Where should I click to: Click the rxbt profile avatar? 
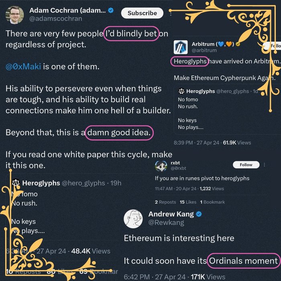tap(161, 166)
